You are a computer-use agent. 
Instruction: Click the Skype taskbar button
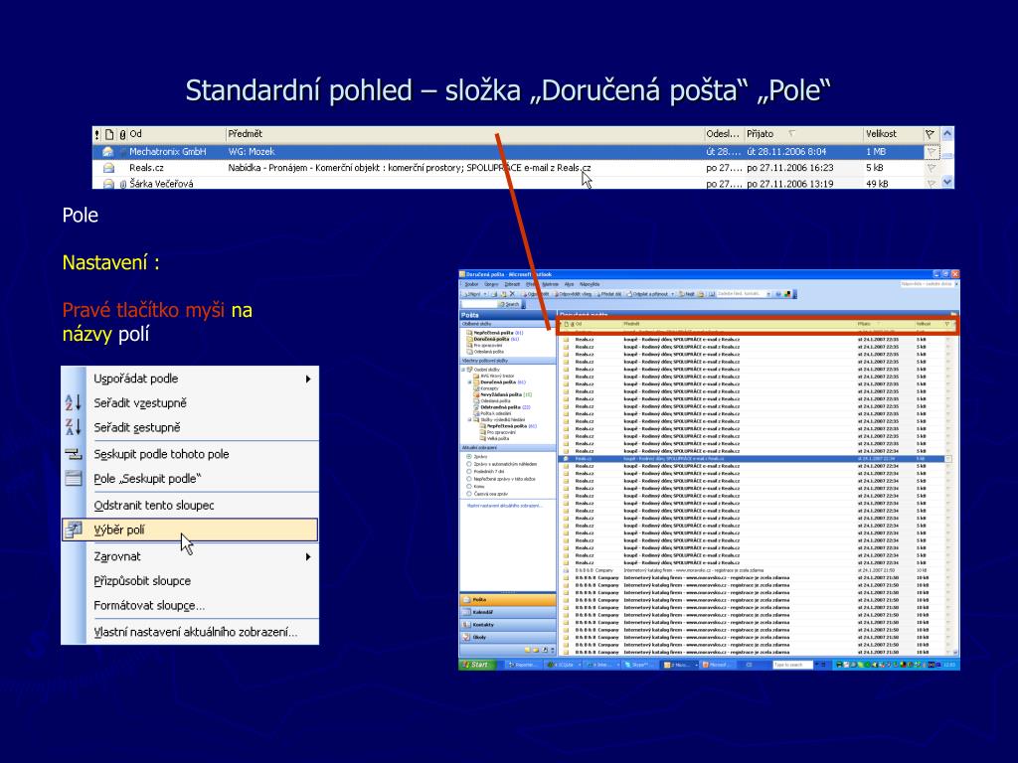click(x=639, y=665)
